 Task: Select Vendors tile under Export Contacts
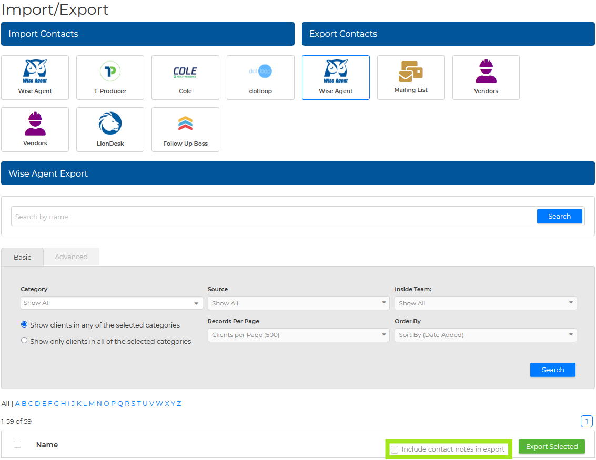[x=486, y=77]
